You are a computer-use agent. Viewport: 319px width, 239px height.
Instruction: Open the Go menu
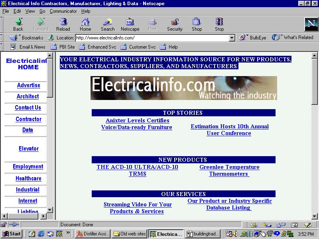42,11
